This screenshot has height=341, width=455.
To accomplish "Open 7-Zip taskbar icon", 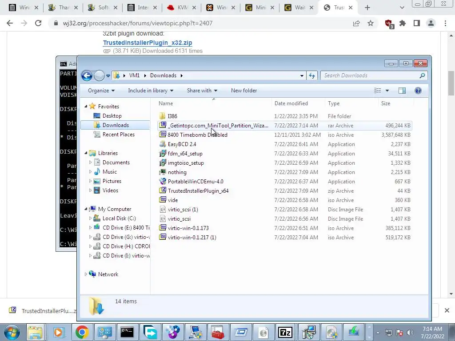I will (x=285, y=332).
